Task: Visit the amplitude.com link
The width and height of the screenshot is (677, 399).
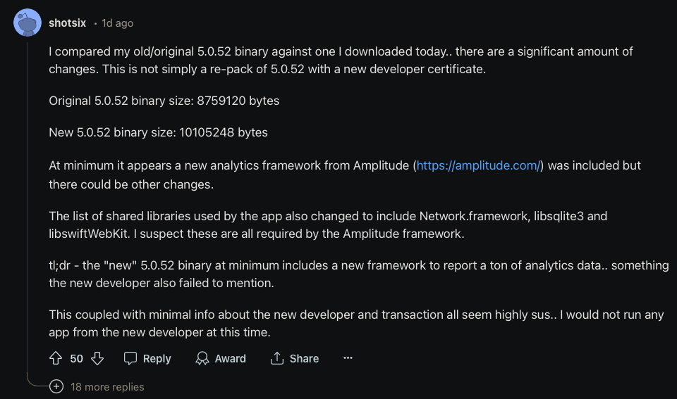Action: [478, 165]
